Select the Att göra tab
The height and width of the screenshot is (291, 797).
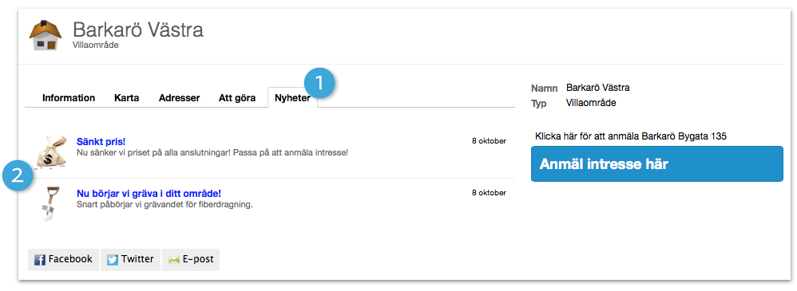(237, 98)
